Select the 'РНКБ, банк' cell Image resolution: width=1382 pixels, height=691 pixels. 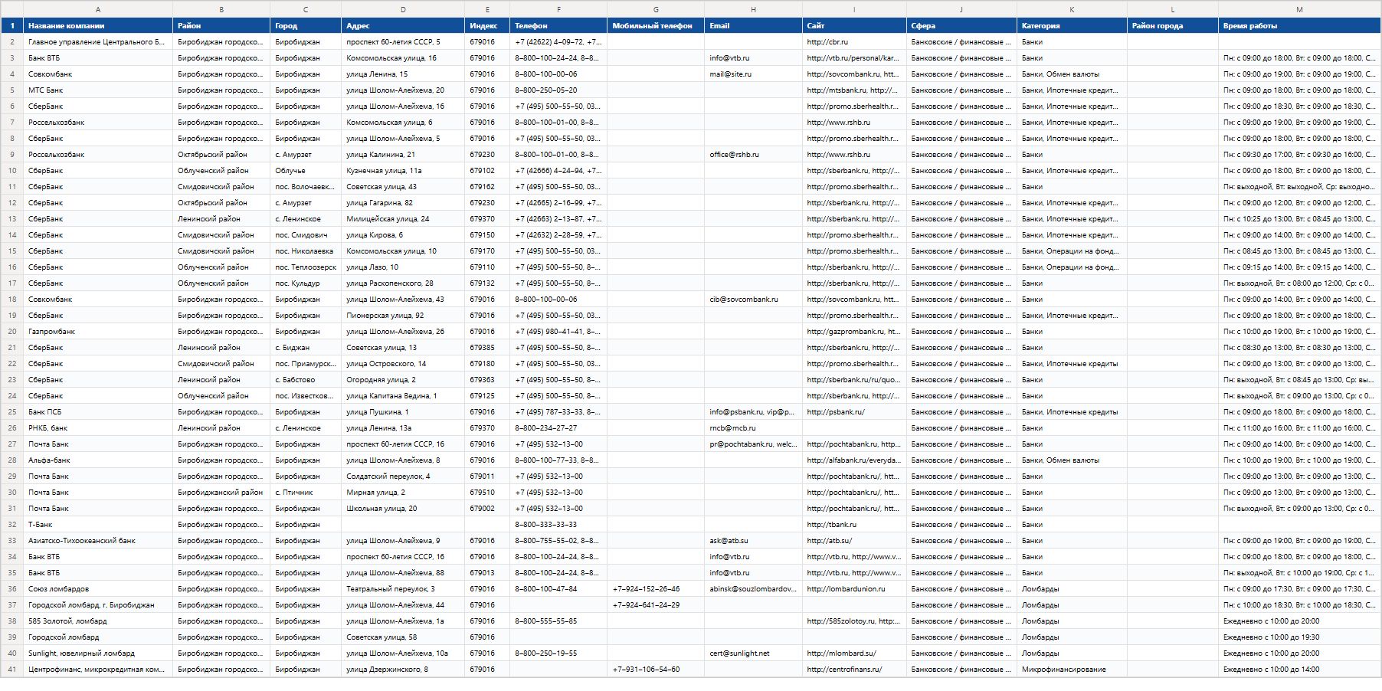click(98, 428)
